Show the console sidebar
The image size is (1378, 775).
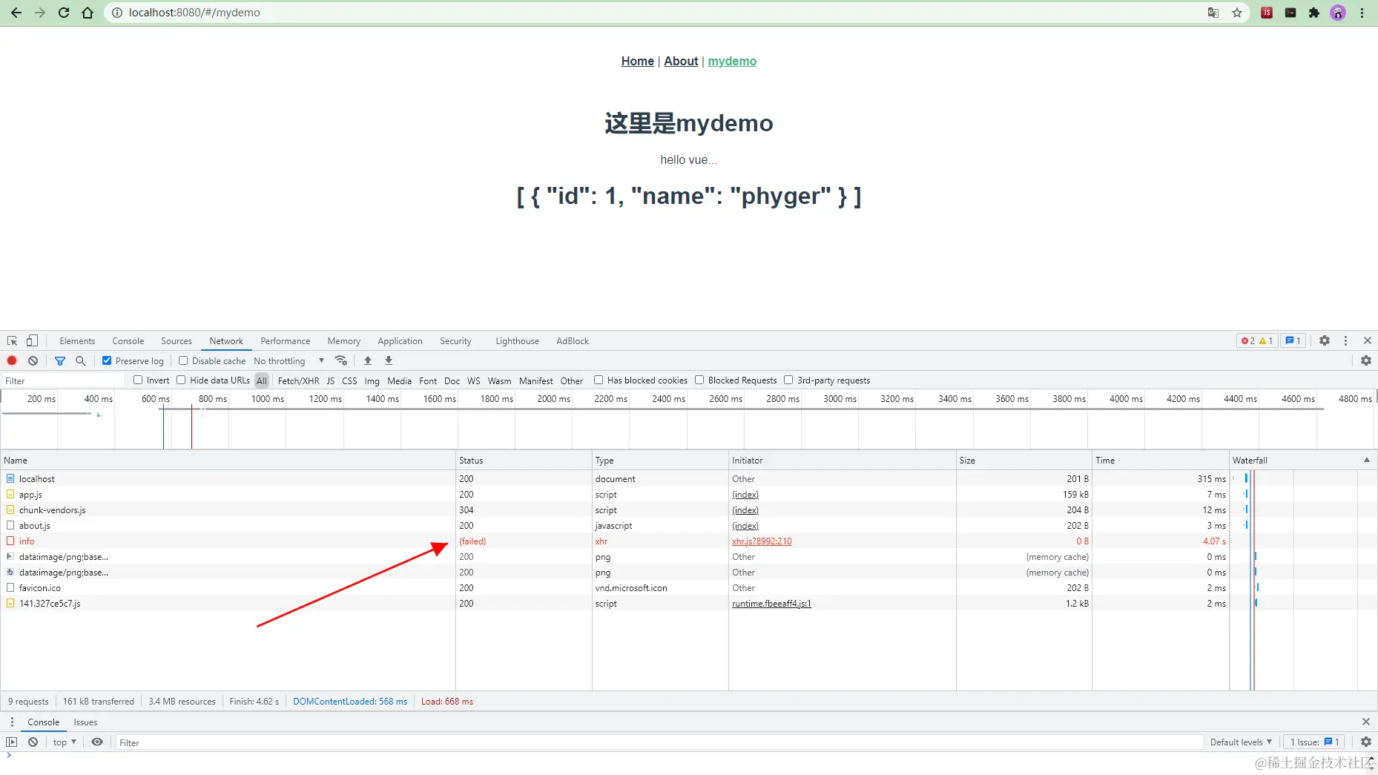tap(12, 742)
